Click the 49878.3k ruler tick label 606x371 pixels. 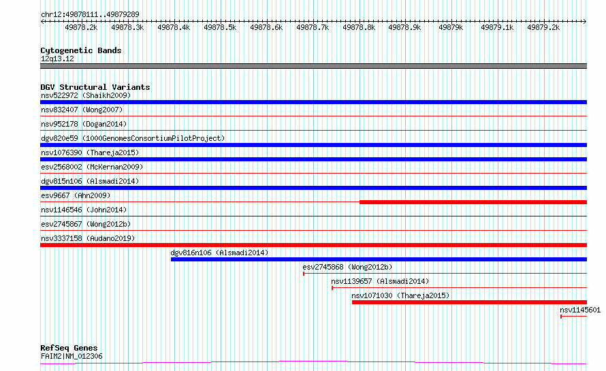pos(127,27)
